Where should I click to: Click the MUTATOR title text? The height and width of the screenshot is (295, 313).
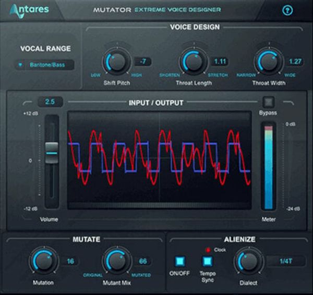coord(112,9)
